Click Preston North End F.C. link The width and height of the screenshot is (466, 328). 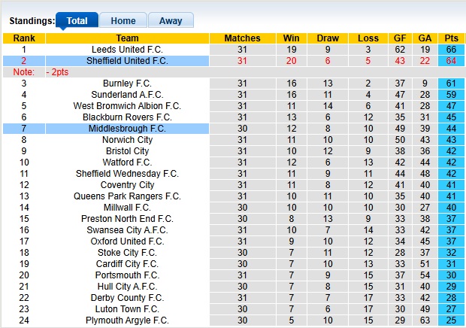click(x=127, y=219)
